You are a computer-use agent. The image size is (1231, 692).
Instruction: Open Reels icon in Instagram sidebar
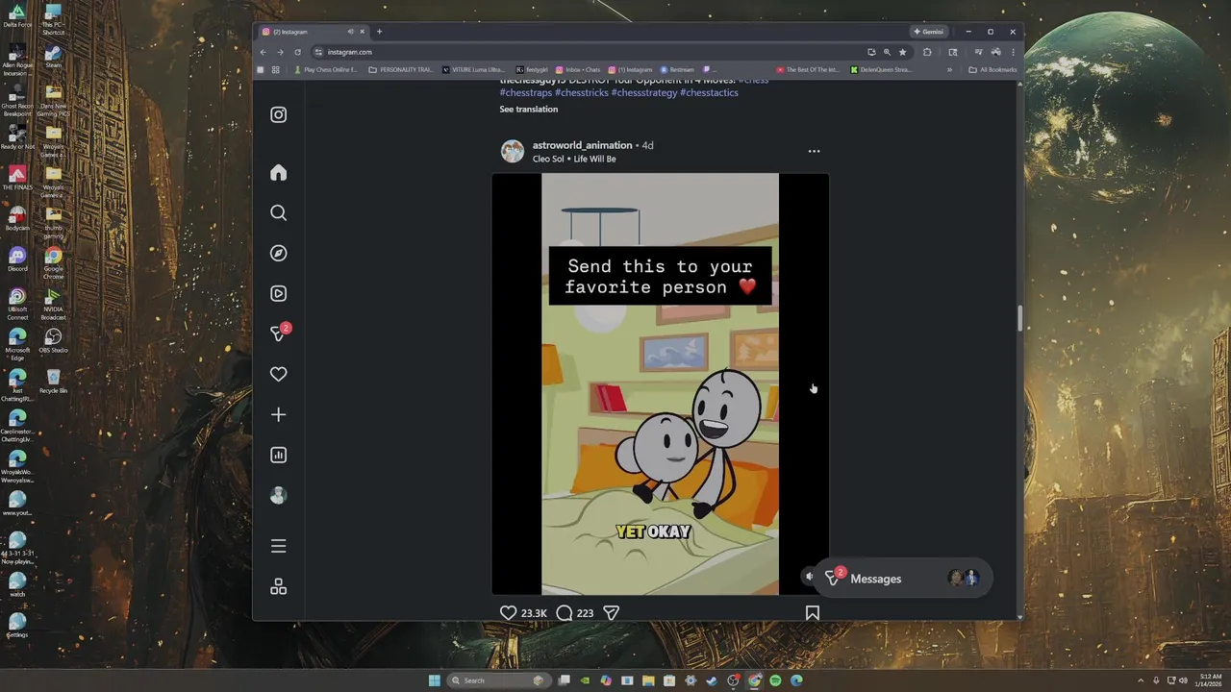(x=278, y=294)
